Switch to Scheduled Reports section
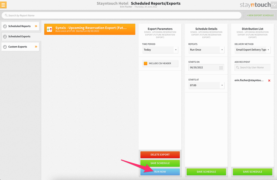 pos(20,26)
